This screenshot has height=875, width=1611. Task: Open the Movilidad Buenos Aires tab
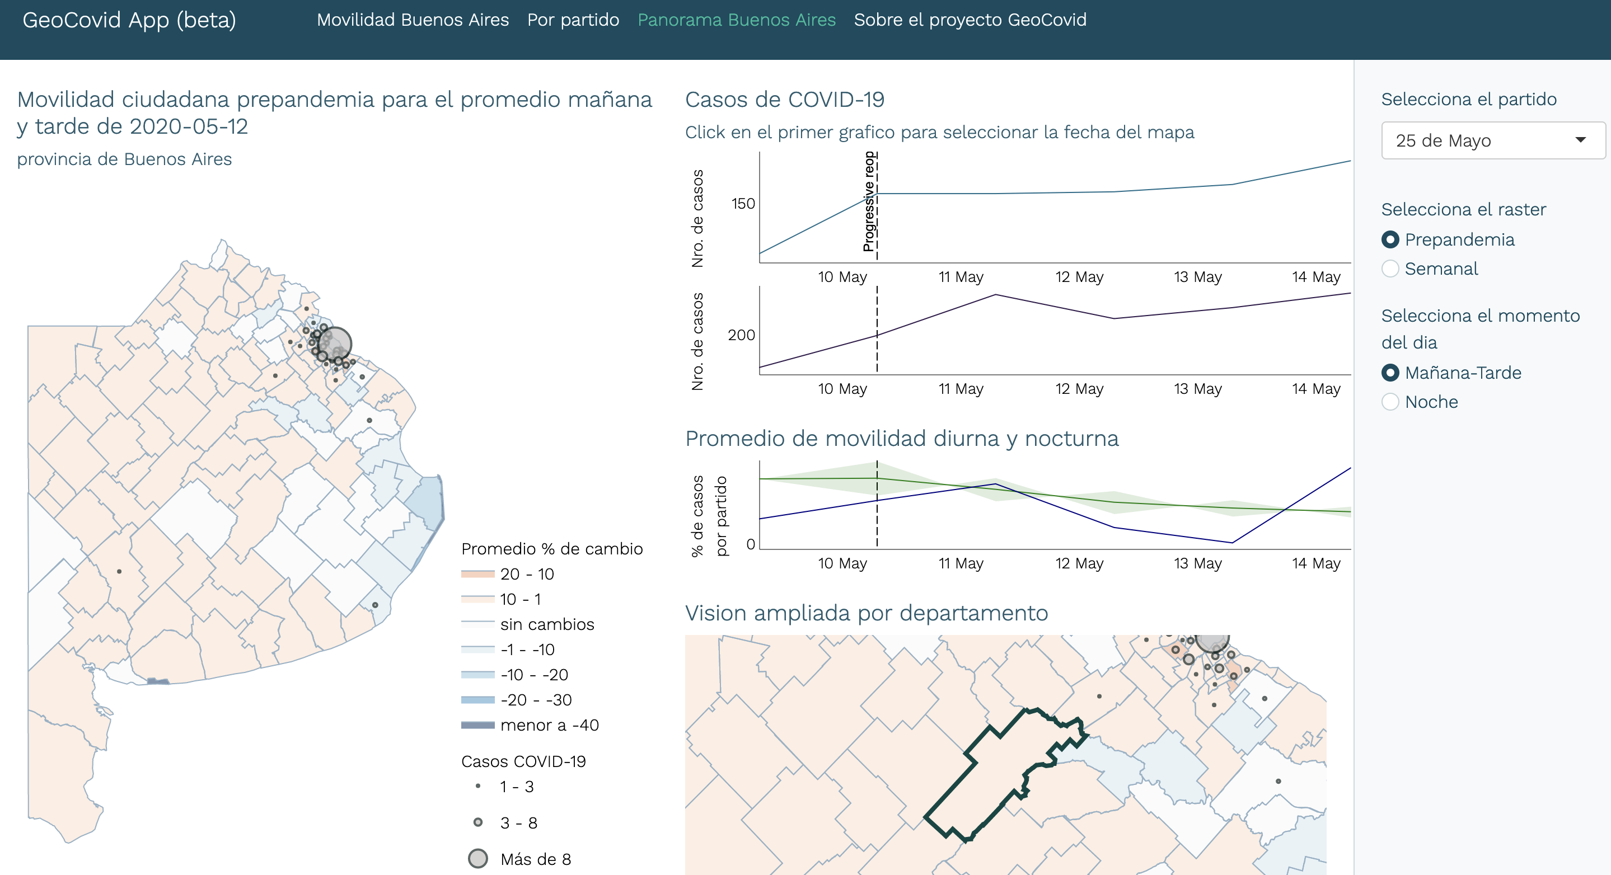click(413, 20)
